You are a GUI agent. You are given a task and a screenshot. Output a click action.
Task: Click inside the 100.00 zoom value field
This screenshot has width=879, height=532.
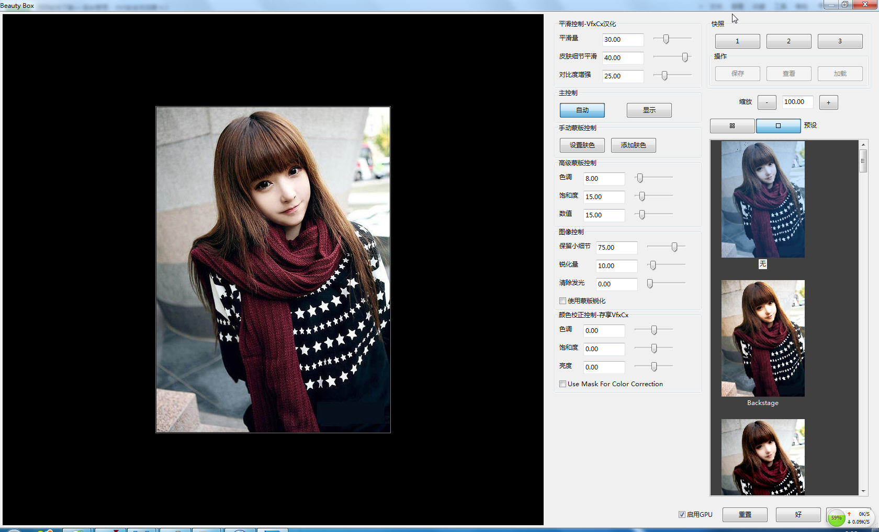(797, 102)
